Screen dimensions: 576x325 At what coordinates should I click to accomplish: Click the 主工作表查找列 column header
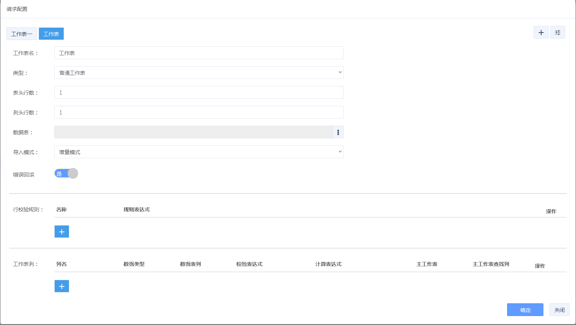tap(491, 264)
